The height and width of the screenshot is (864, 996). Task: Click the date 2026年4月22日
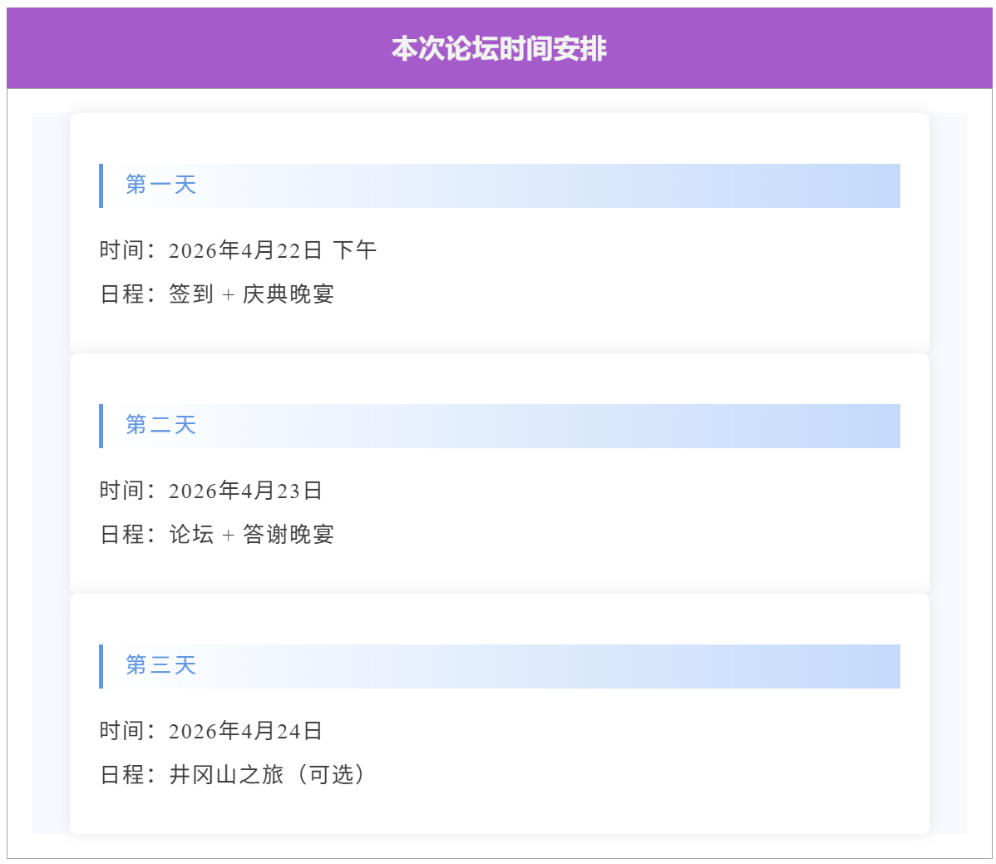click(x=245, y=250)
